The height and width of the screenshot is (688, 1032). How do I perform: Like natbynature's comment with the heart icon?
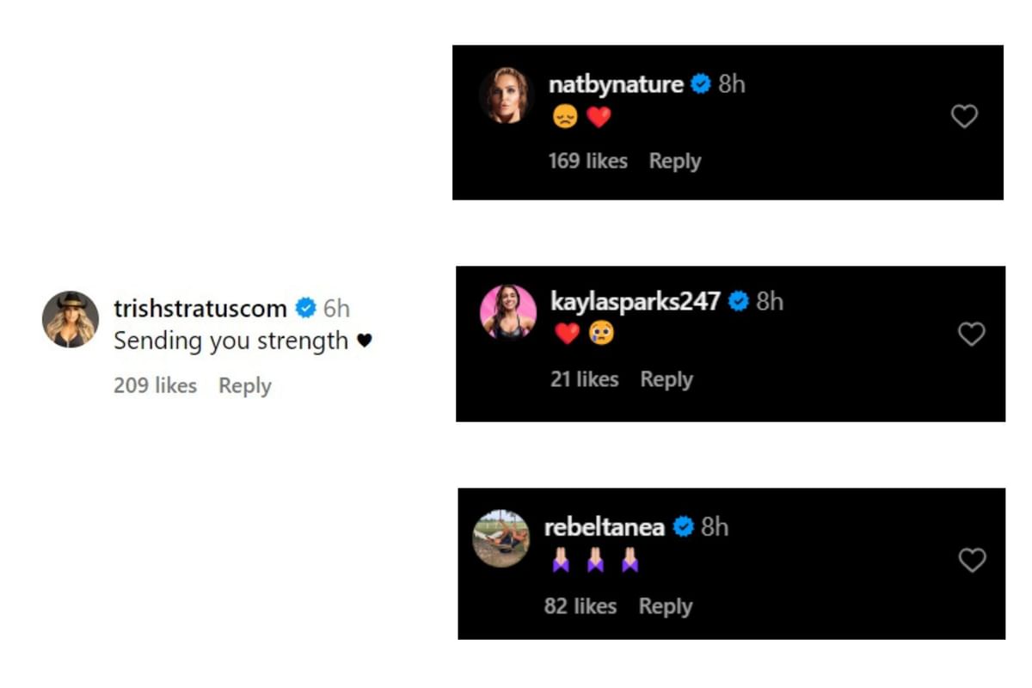click(964, 116)
